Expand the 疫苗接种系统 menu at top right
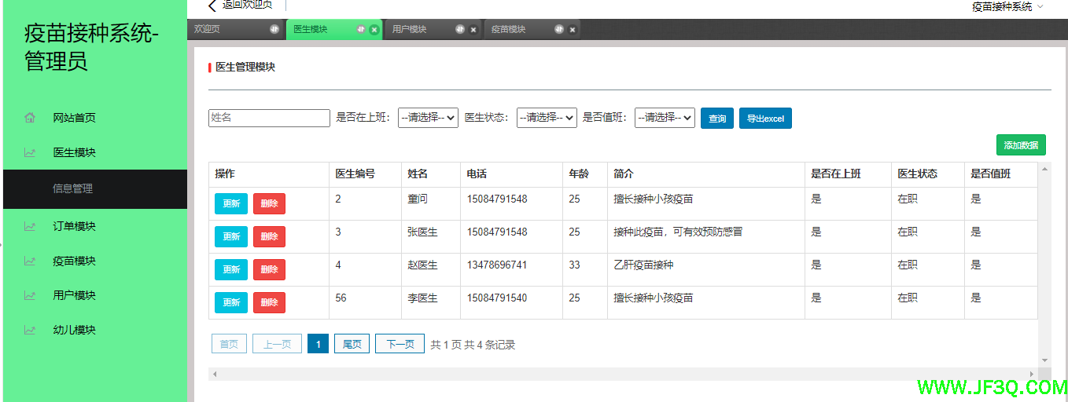This screenshot has height=402, width=1068. 1007,6
